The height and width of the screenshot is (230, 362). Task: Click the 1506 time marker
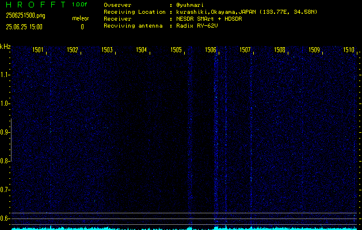click(x=211, y=50)
